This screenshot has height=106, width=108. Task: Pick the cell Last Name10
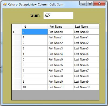(86, 87)
